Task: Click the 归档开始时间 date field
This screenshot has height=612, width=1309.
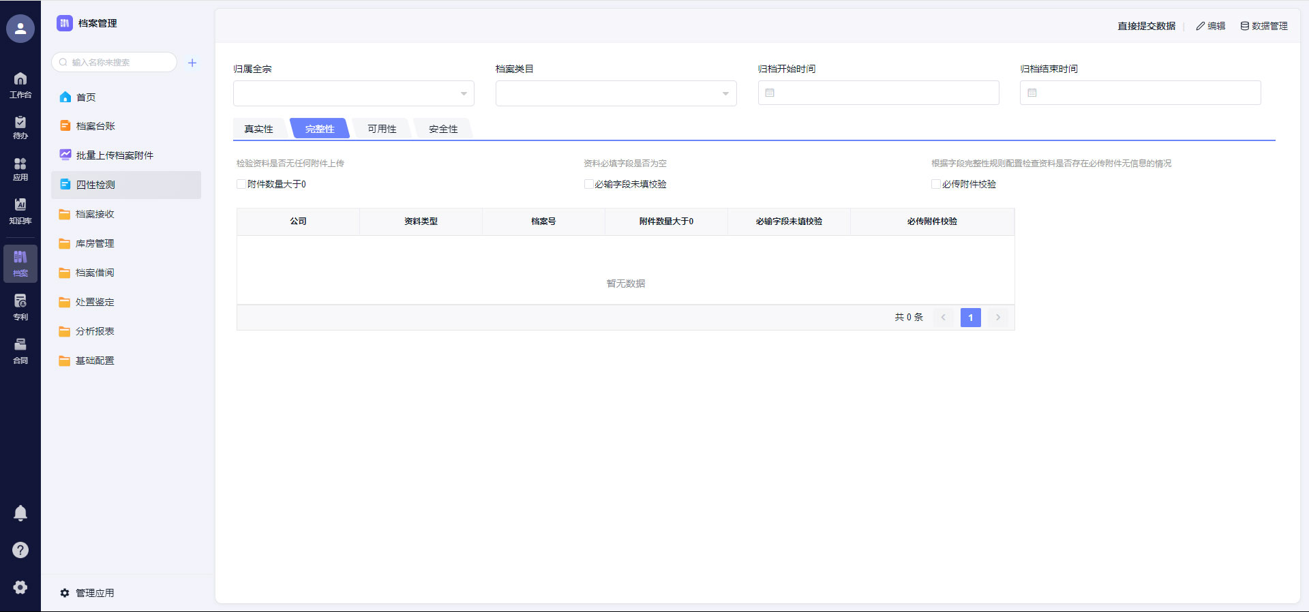Action: [878, 93]
